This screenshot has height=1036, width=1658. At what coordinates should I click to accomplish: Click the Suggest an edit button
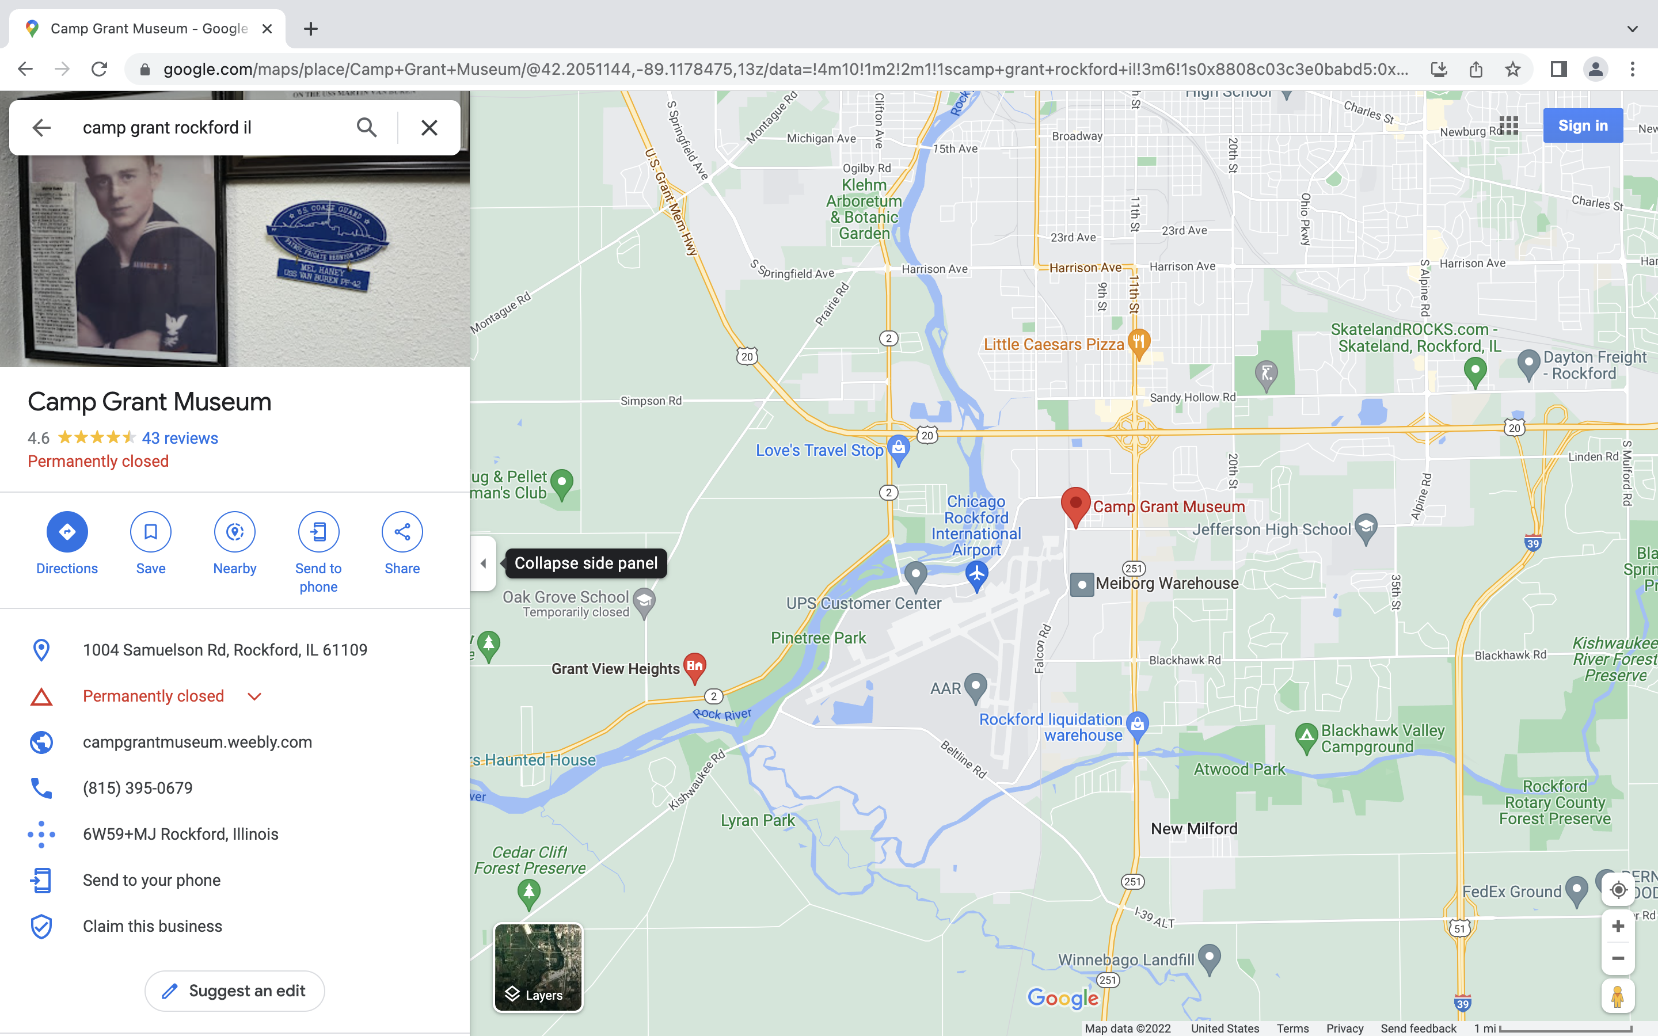click(x=234, y=991)
